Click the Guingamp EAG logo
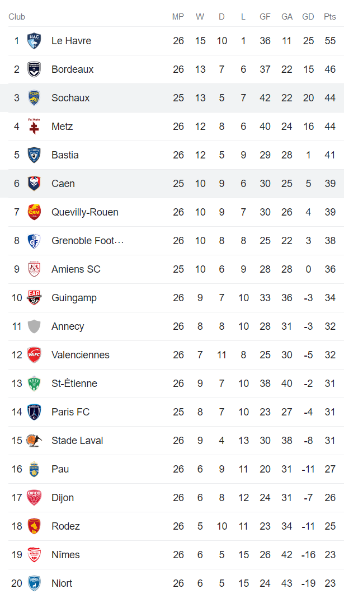This screenshot has height=603, width=344. (x=34, y=298)
